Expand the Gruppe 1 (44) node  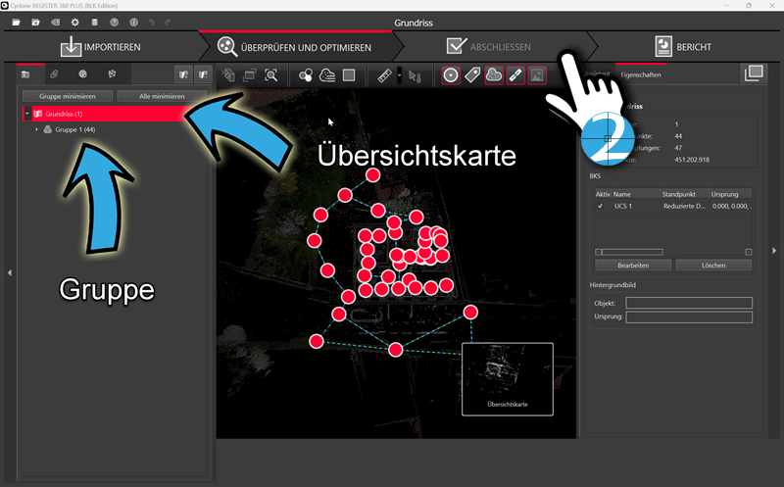36,129
